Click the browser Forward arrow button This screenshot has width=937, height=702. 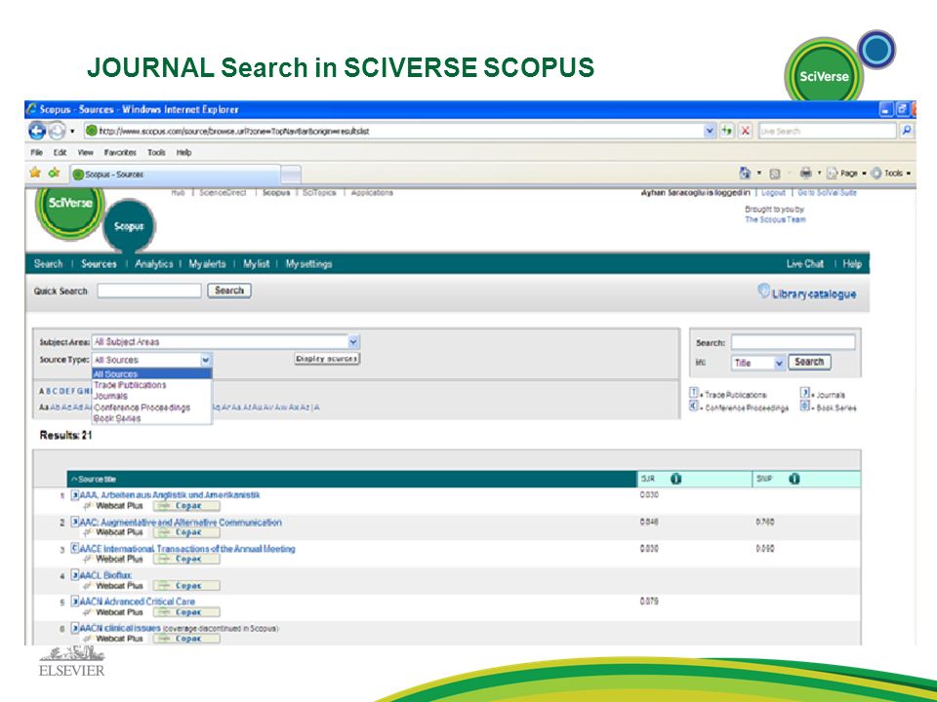click(x=57, y=131)
